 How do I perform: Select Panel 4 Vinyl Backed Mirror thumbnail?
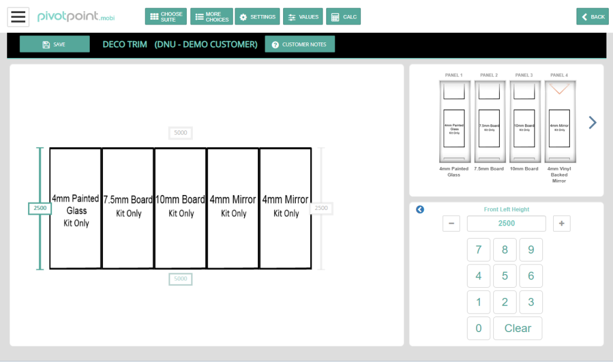[x=559, y=122]
